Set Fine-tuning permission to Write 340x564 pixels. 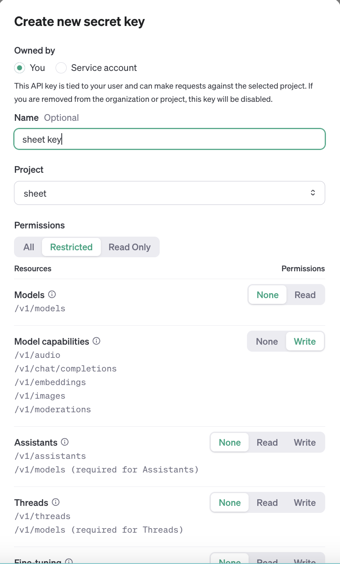[x=305, y=562]
